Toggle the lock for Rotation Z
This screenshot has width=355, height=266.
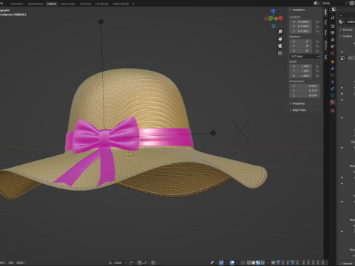tap(317, 51)
